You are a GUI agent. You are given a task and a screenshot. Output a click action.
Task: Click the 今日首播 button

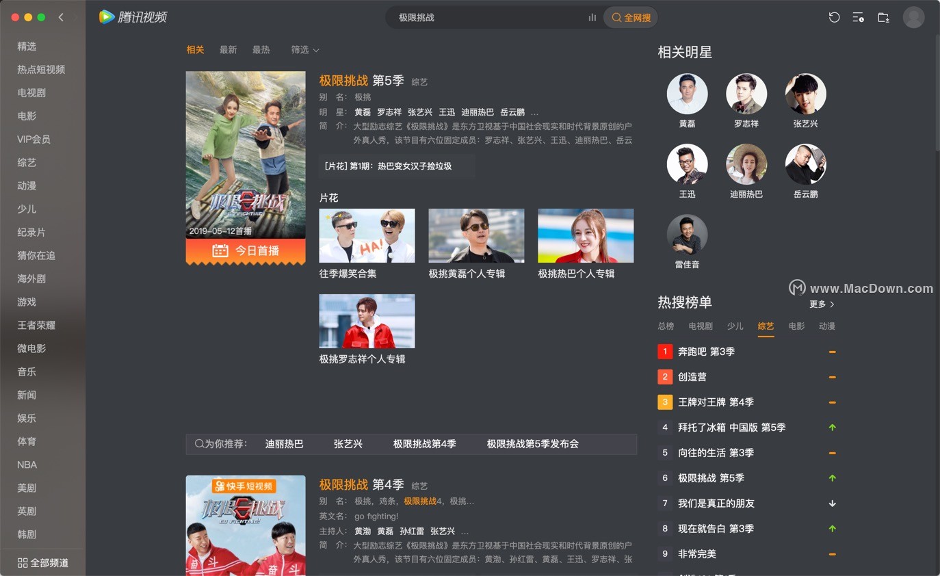(x=246, y=251)
